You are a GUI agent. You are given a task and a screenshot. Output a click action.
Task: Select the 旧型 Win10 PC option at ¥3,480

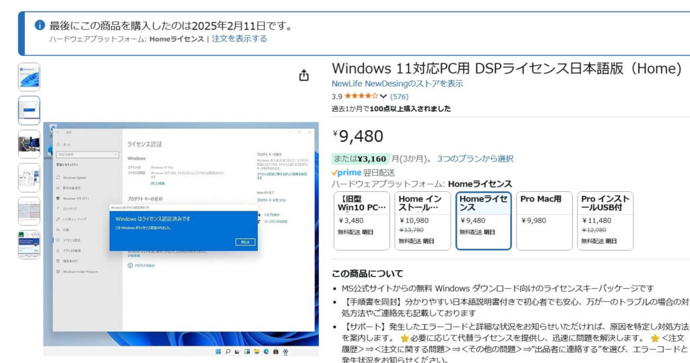(362, 220)
